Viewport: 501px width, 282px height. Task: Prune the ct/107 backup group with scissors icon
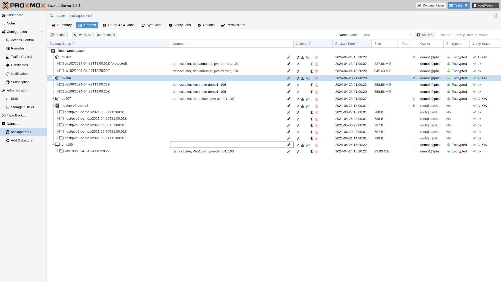[x=308, y=99]
